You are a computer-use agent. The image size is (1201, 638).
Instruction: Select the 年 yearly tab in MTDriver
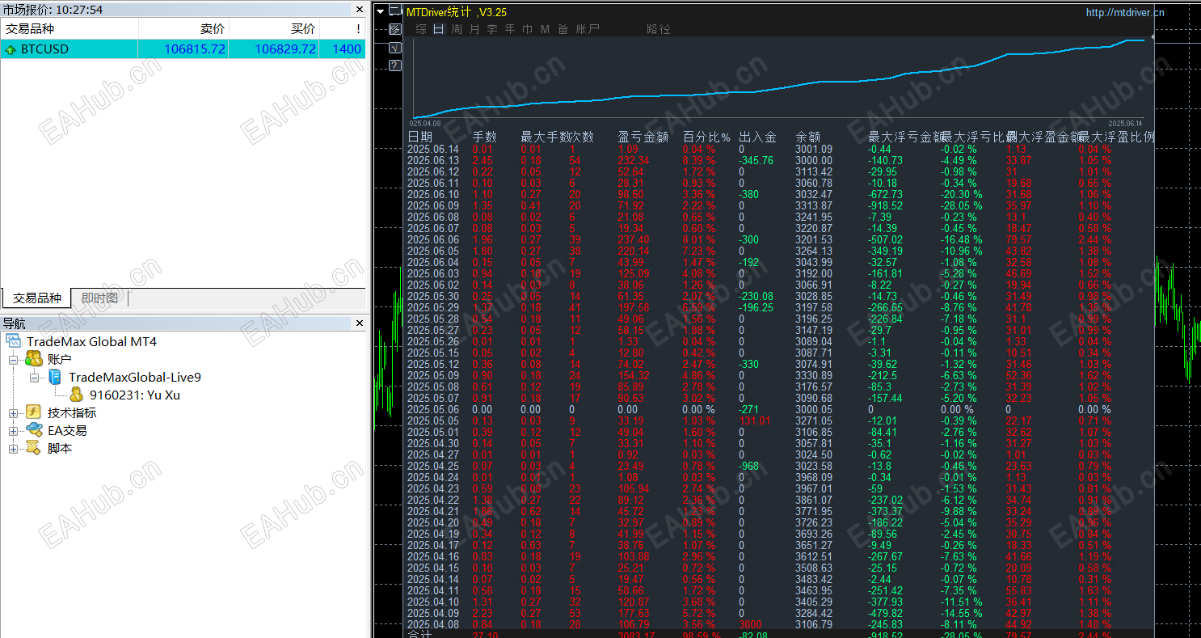click(x=510, y=29)
